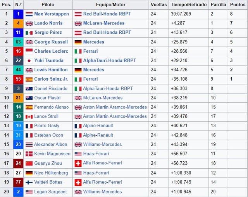Open the Max Verstappen driver link
The height and width of the screenshot is (197, 248).
tap(52, 14)
